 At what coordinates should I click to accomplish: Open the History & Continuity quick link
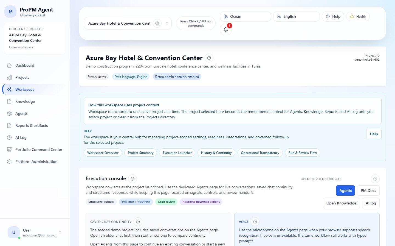(x=216, y=153)
